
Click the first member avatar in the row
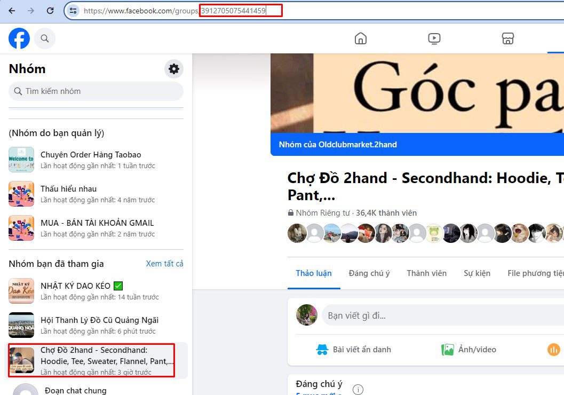point(297,233)
